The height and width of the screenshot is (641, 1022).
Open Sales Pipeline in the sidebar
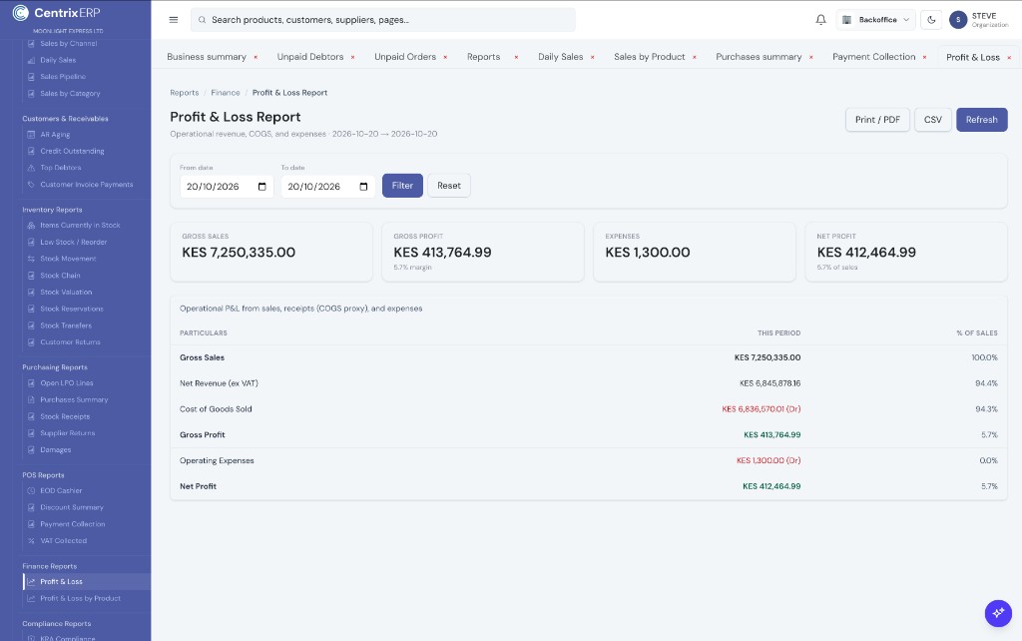tap(63, 76)
